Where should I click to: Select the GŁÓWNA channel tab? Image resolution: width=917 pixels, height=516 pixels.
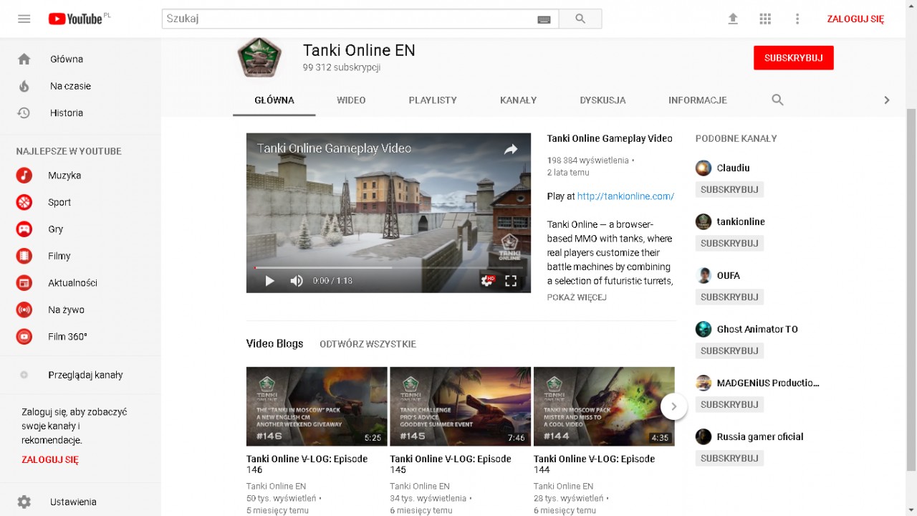click(274, 100)
